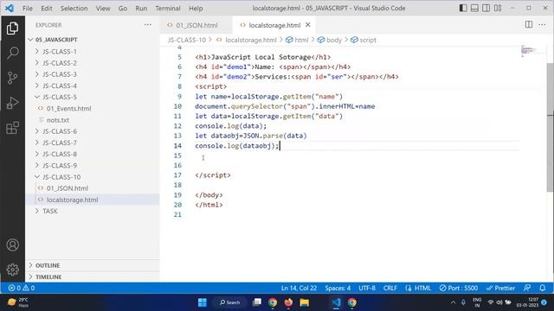Expand the TIMELINE section
The width and height of the screenshot is (554, 311).
[x=93, y=276]
